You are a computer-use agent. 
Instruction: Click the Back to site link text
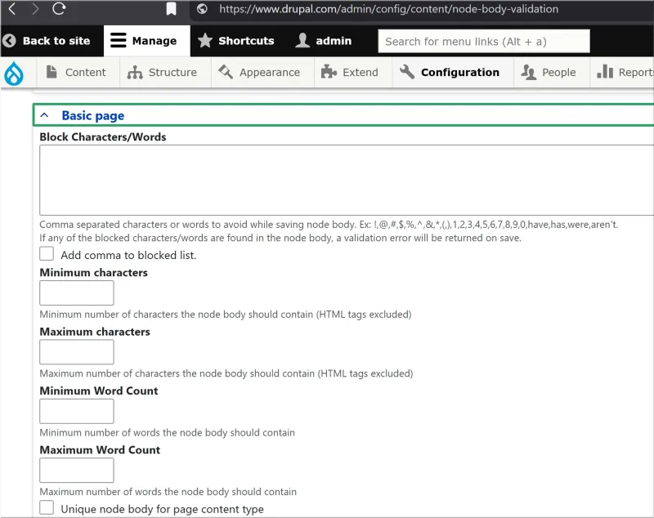point(56,41)
